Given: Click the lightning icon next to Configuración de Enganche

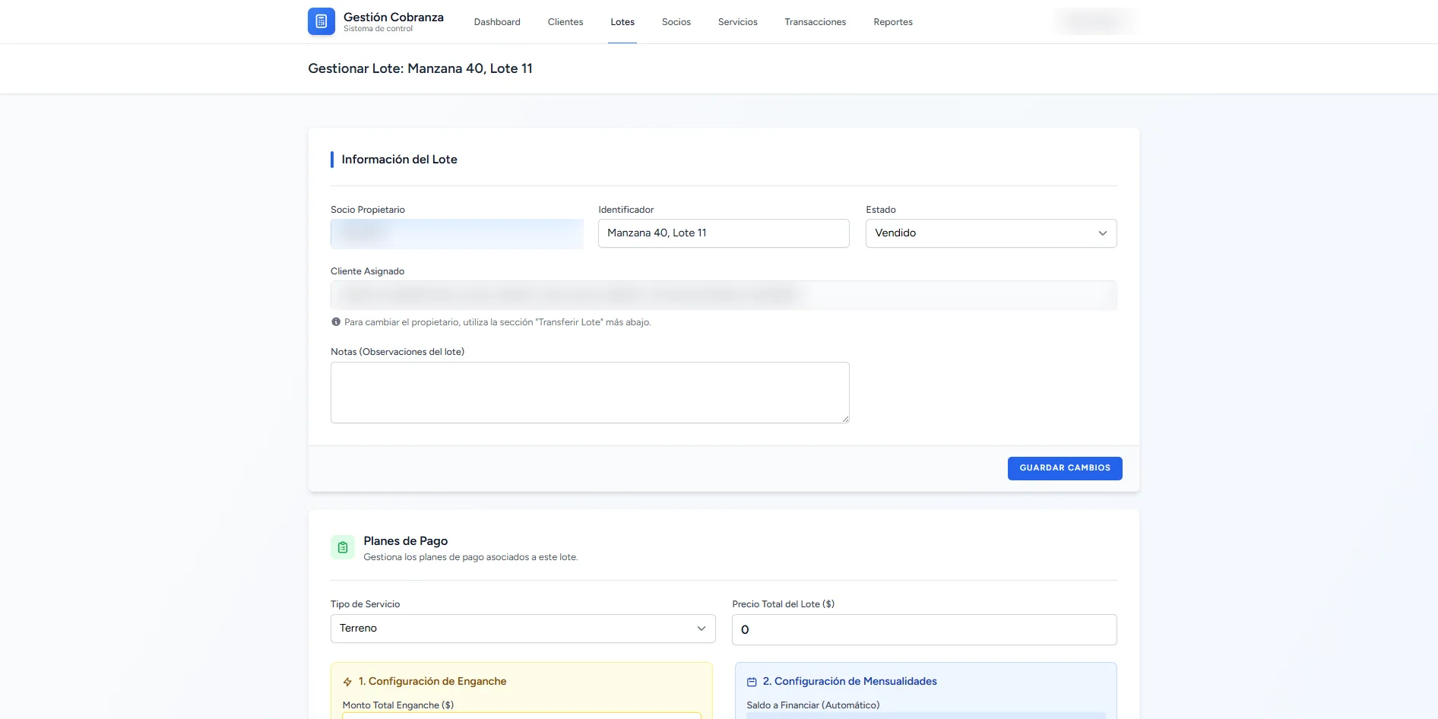Looking at the screenshot, I should point(347,682).
